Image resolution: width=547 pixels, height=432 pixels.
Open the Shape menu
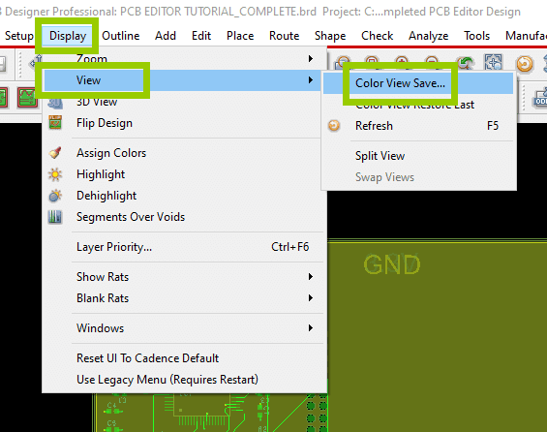coord(330,36)
